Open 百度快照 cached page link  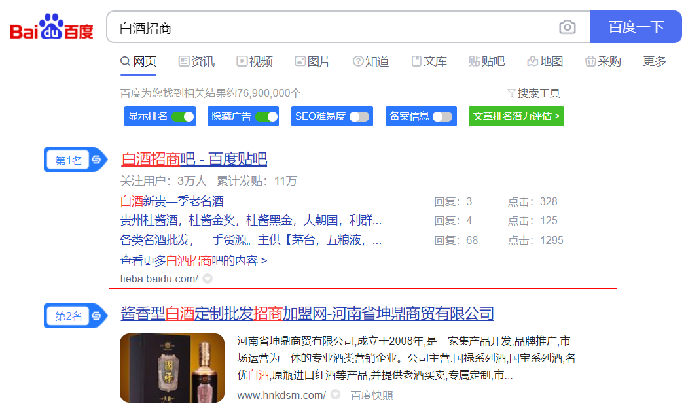pos(372,395)
